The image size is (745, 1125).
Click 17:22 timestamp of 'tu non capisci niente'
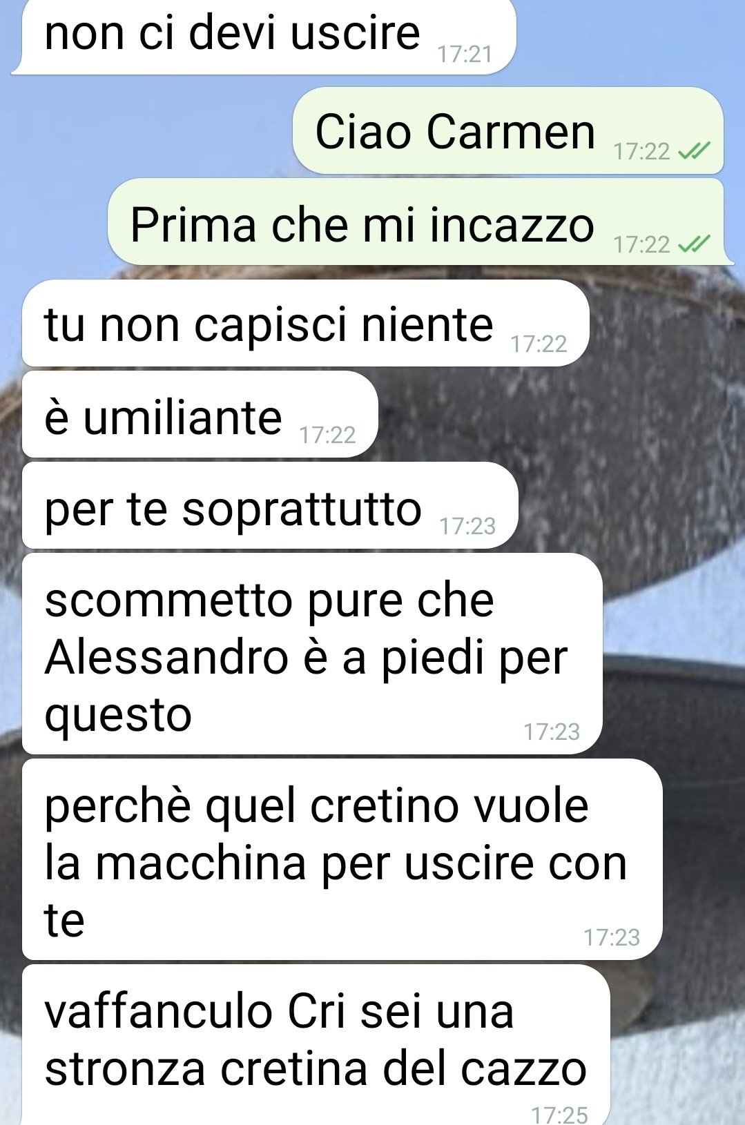[539, 344]
